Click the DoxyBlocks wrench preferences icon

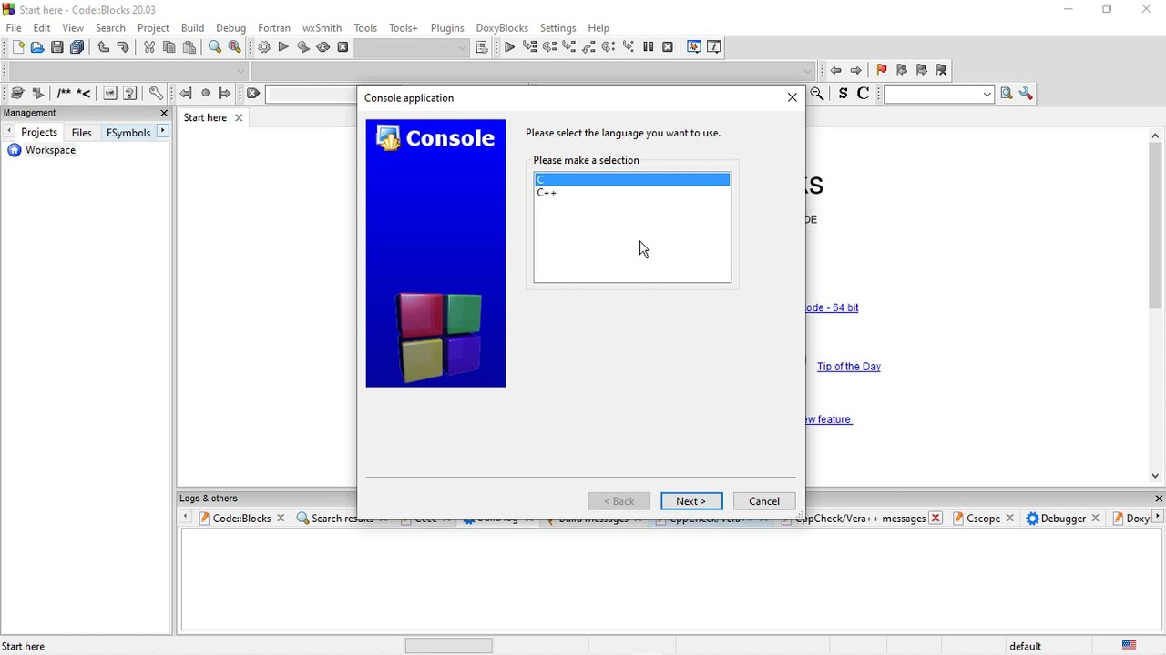156,94
